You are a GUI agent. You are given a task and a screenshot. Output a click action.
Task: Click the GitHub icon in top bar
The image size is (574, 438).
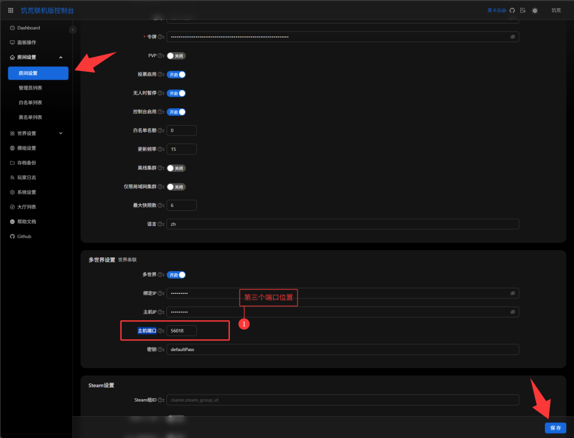[x=512, y=10]
